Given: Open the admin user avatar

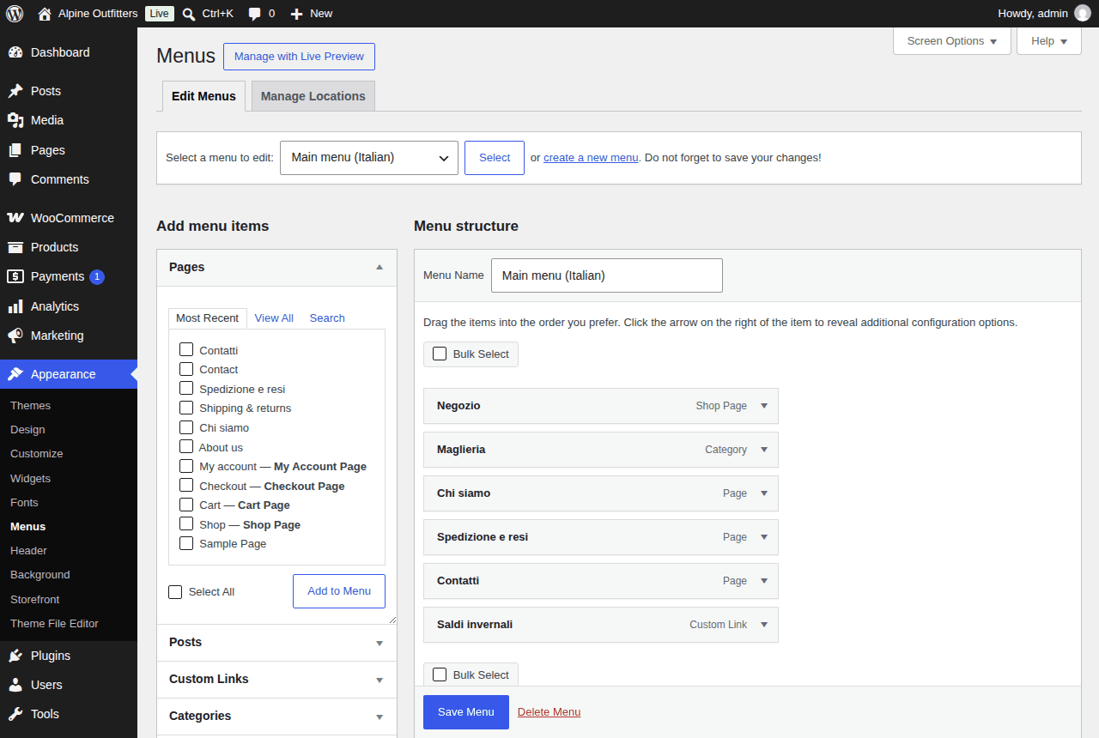Looking at the screenshot, I should coord(1083,14).
